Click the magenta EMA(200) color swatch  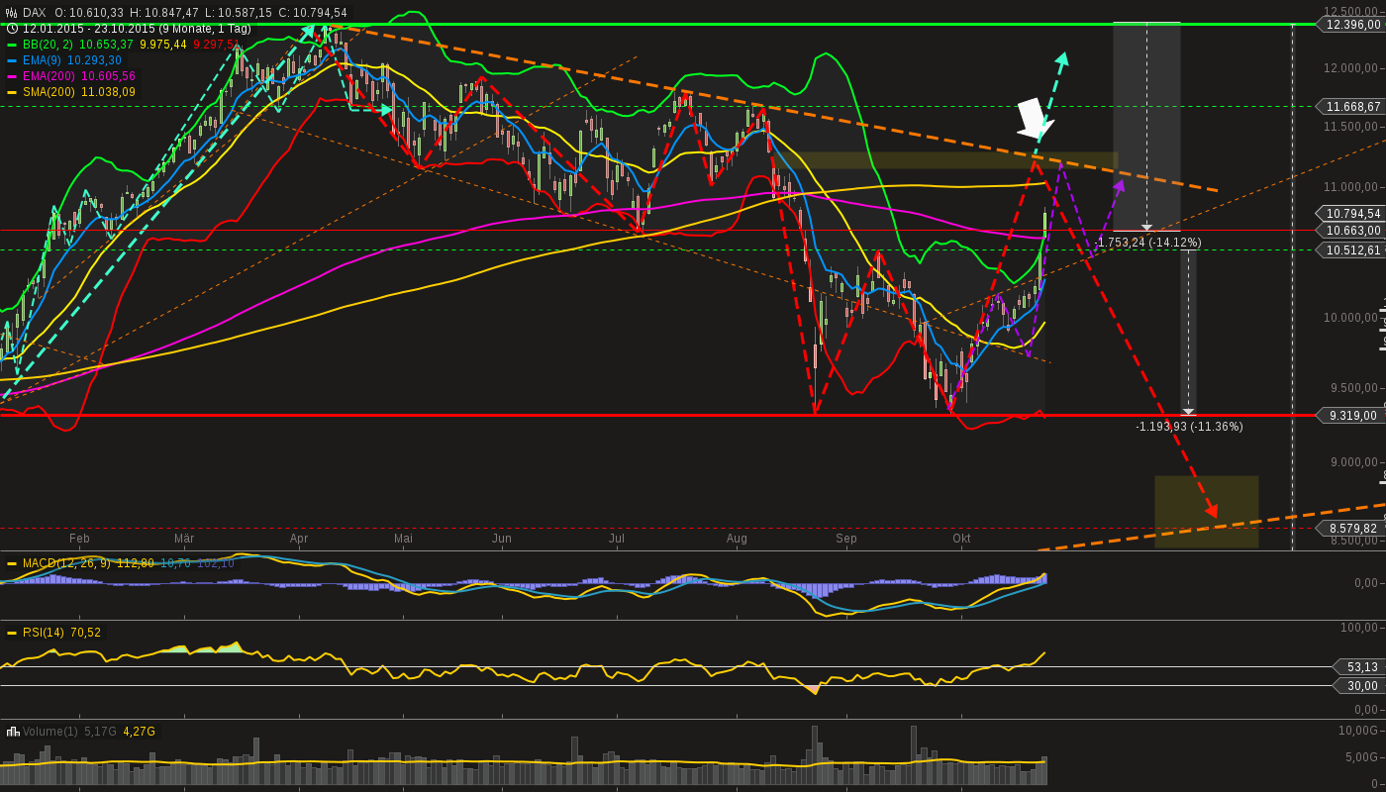point(12,76)
